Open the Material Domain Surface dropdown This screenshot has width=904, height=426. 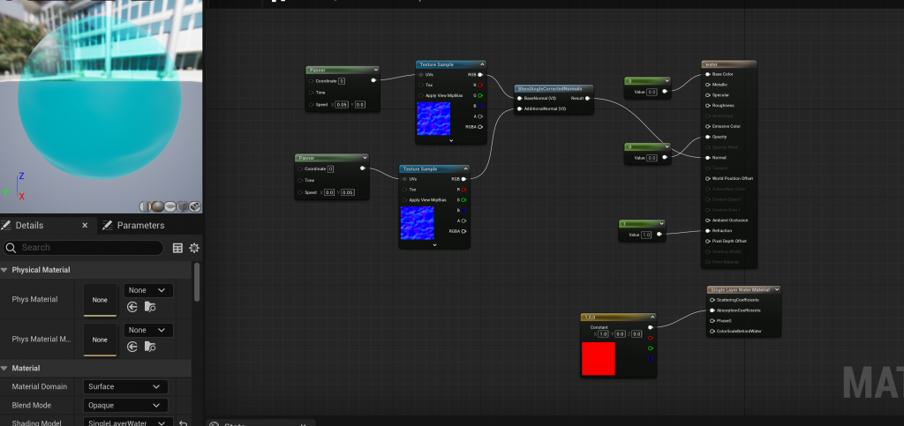click(125, 387)
